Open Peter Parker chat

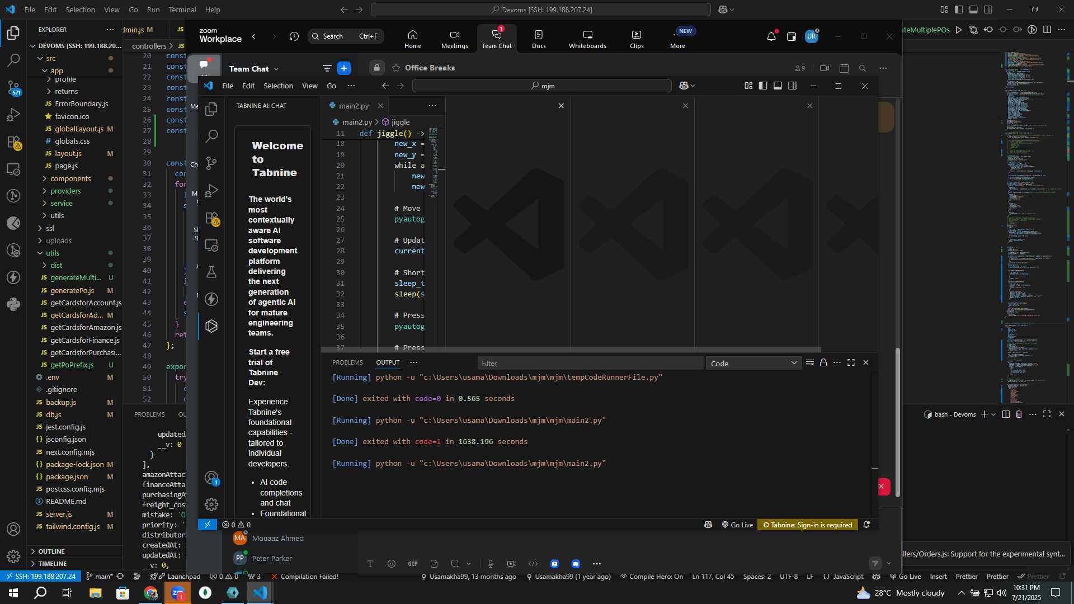pos(272,558)
